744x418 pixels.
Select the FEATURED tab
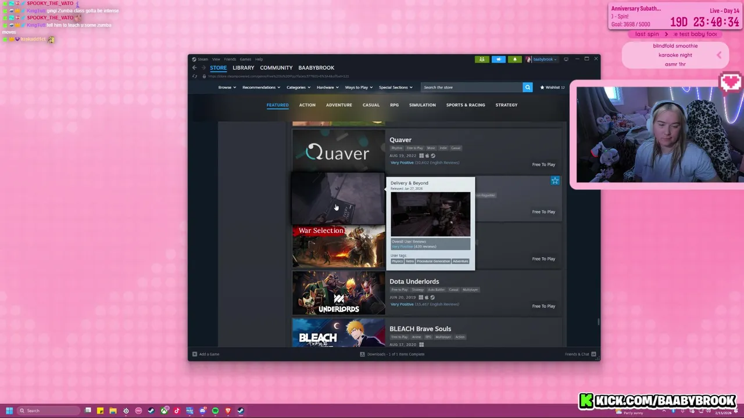click(x=277, y=105)
